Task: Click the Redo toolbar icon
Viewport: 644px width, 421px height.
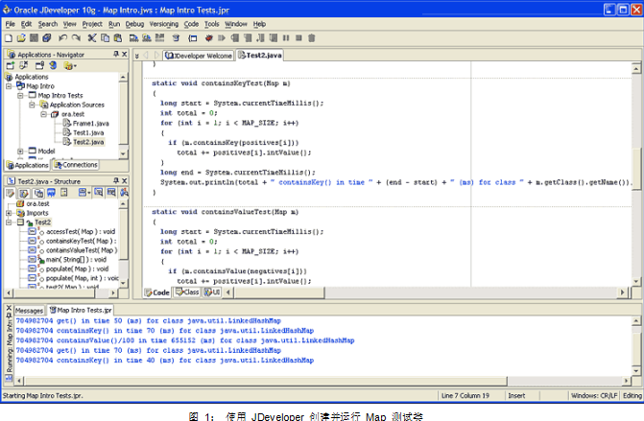Action: pyautogui.click(x=76, y=37)
